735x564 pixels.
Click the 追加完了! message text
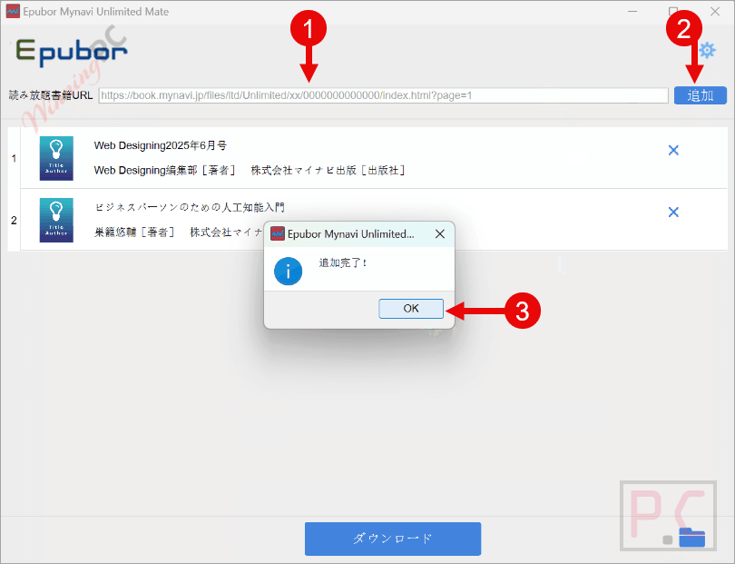(x=343, y=262)
